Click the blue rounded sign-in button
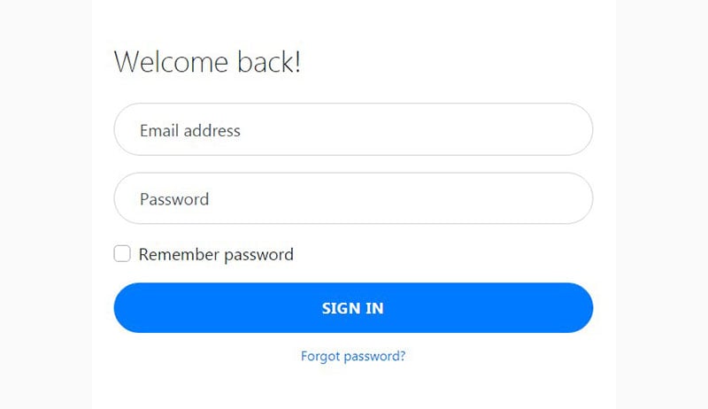Image resolution: width=708 pixels, height=409 pixels. 353,308
